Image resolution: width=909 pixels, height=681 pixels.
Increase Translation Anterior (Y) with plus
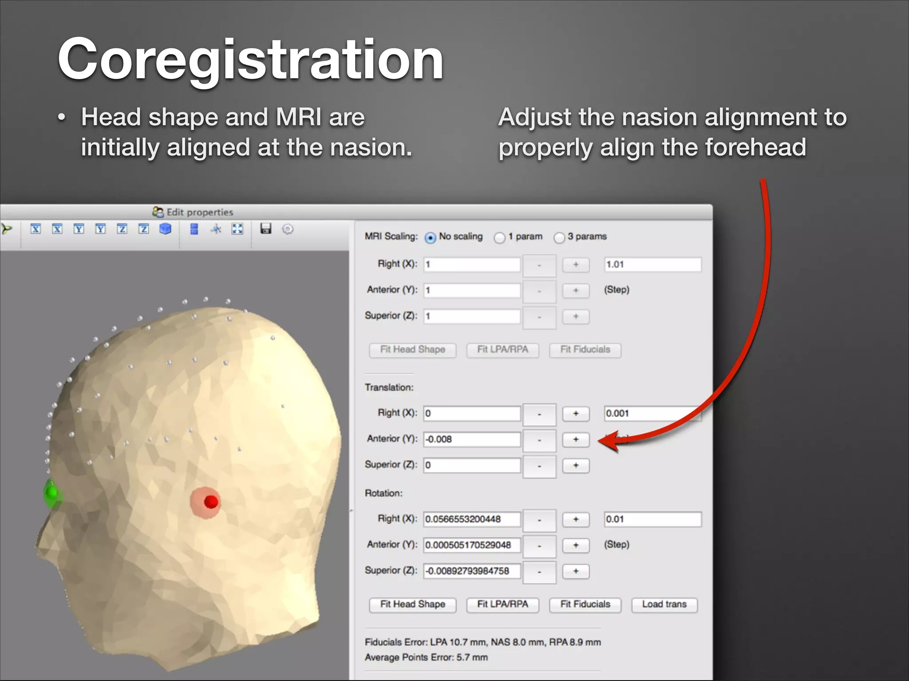pos(576,439)
